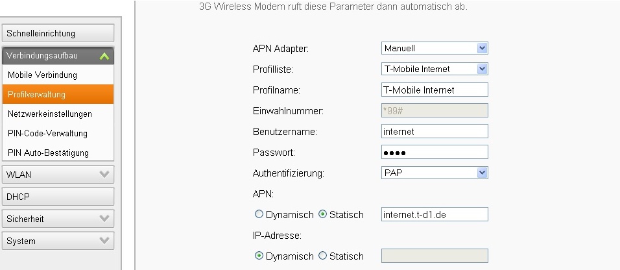
Task: Select Dynamisch radio for APN
Action: (259, 215)
